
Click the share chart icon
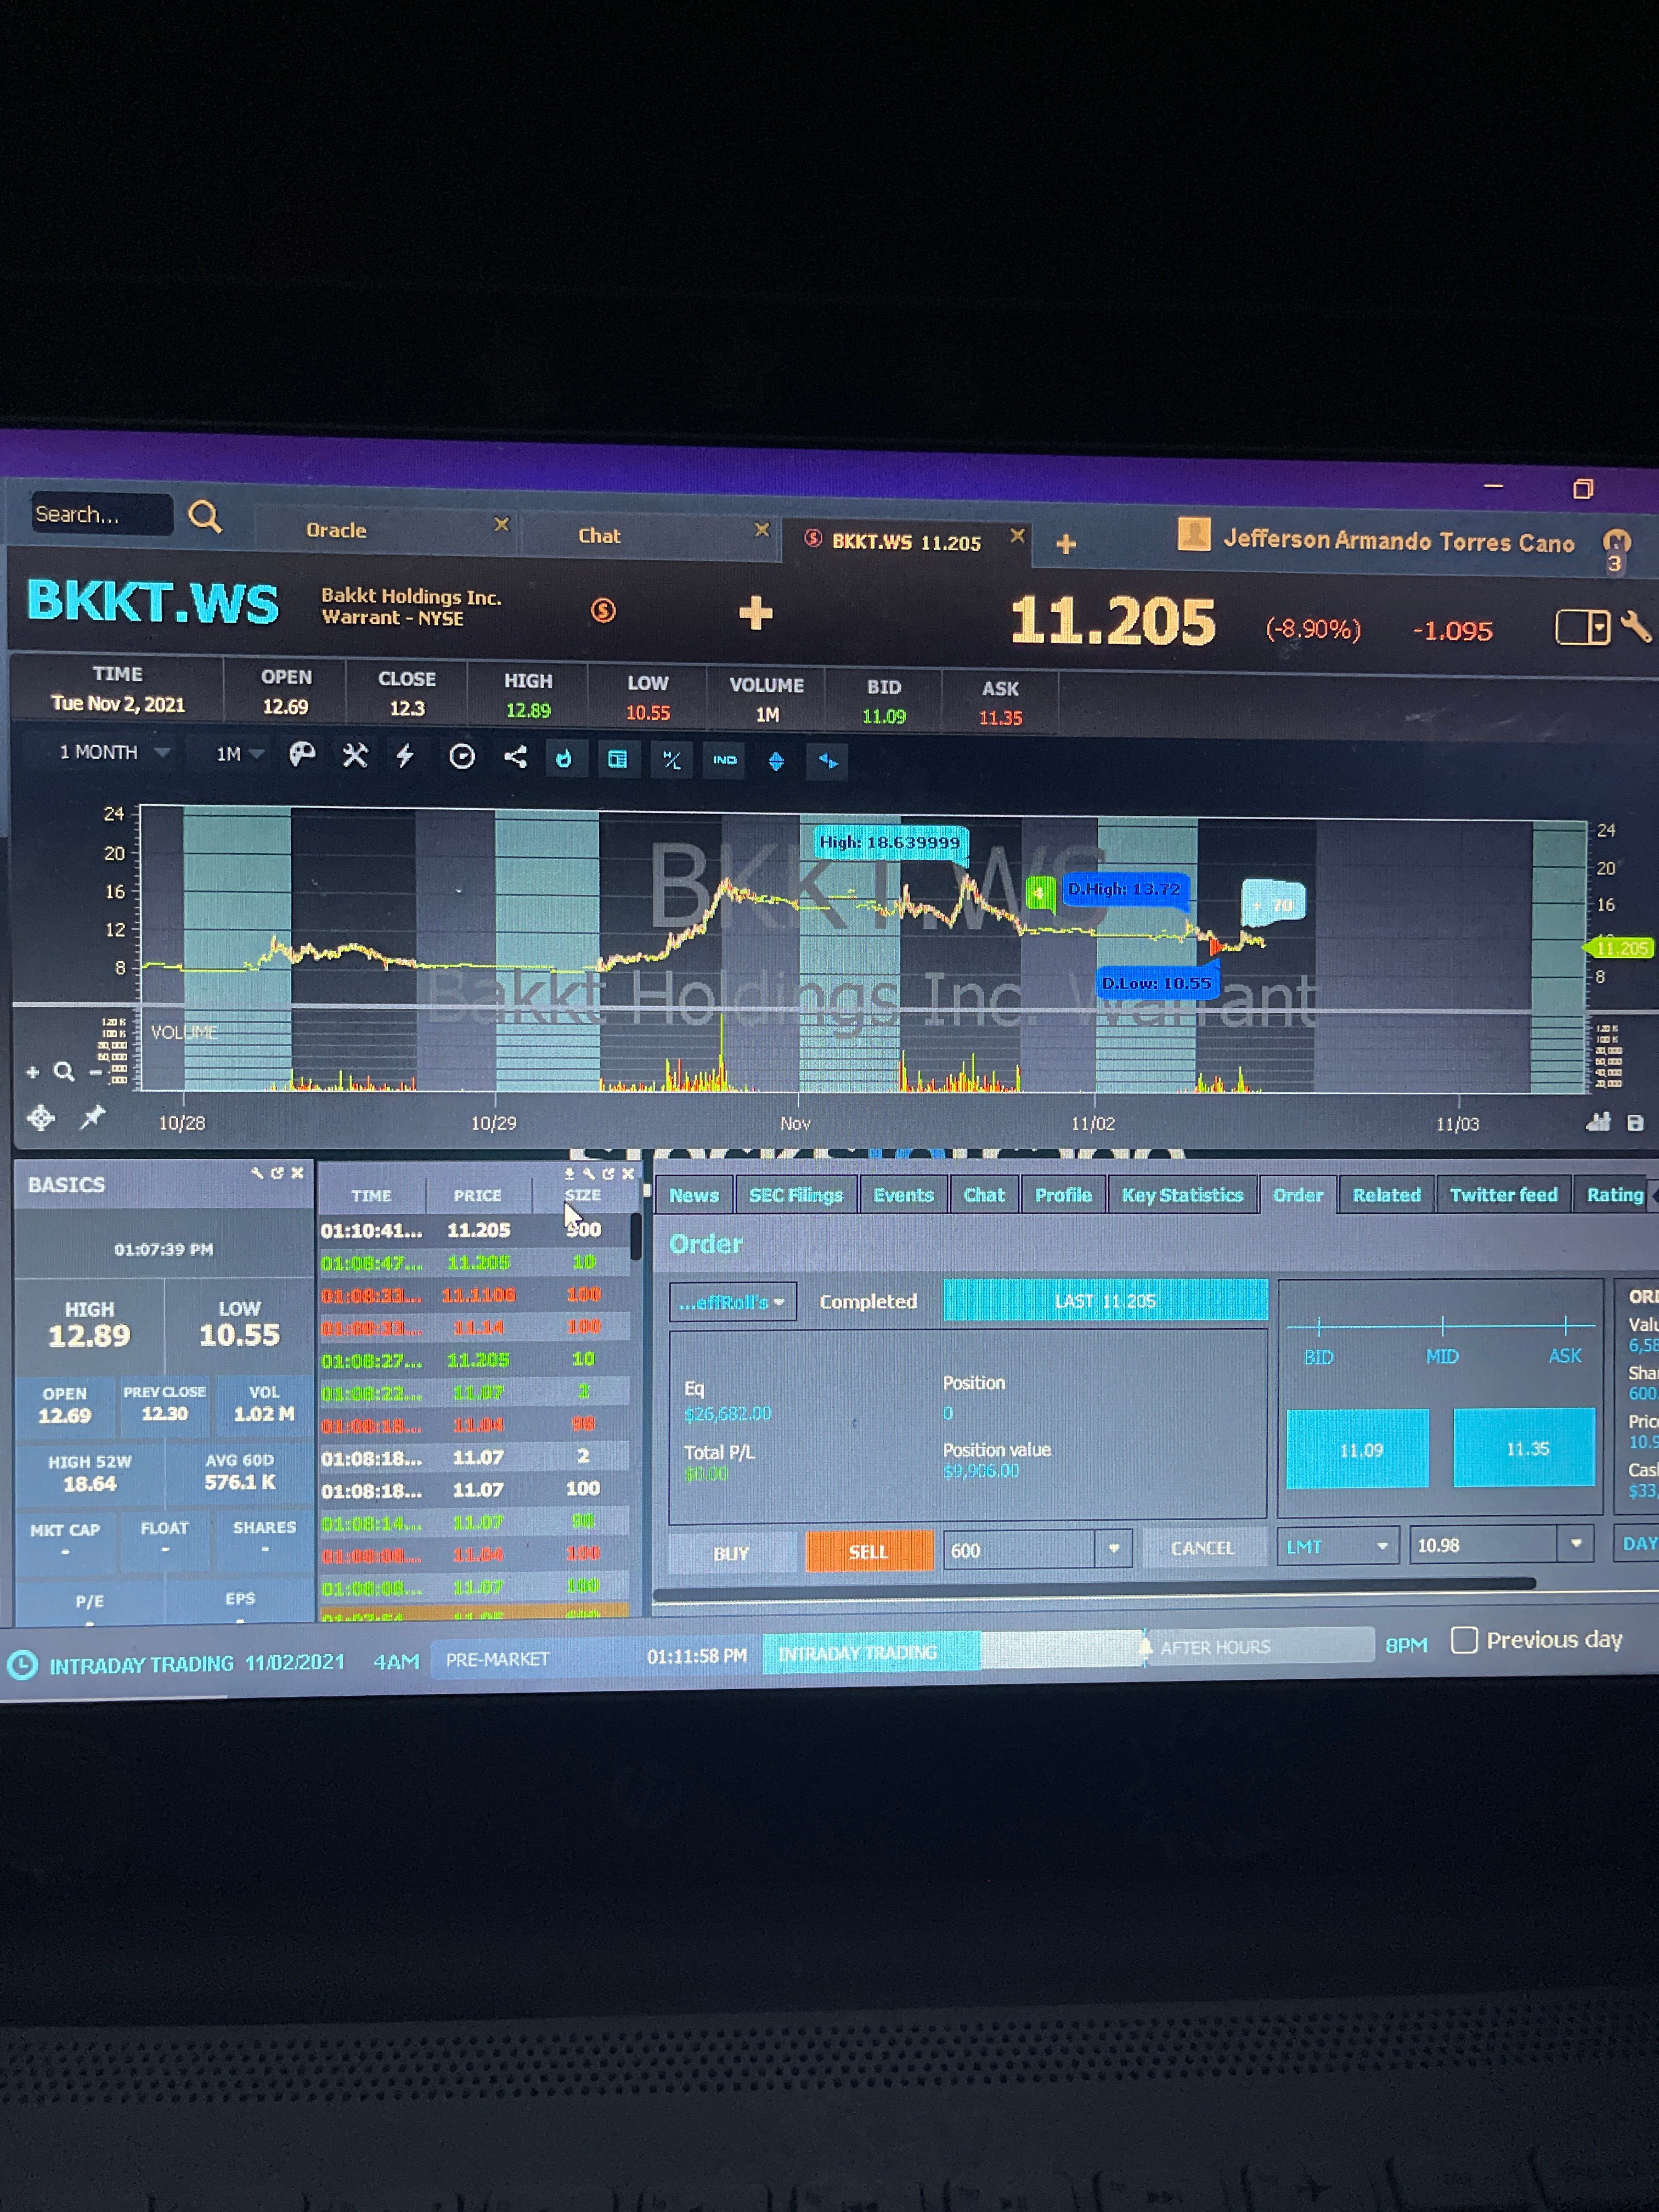tap(515, 757)
